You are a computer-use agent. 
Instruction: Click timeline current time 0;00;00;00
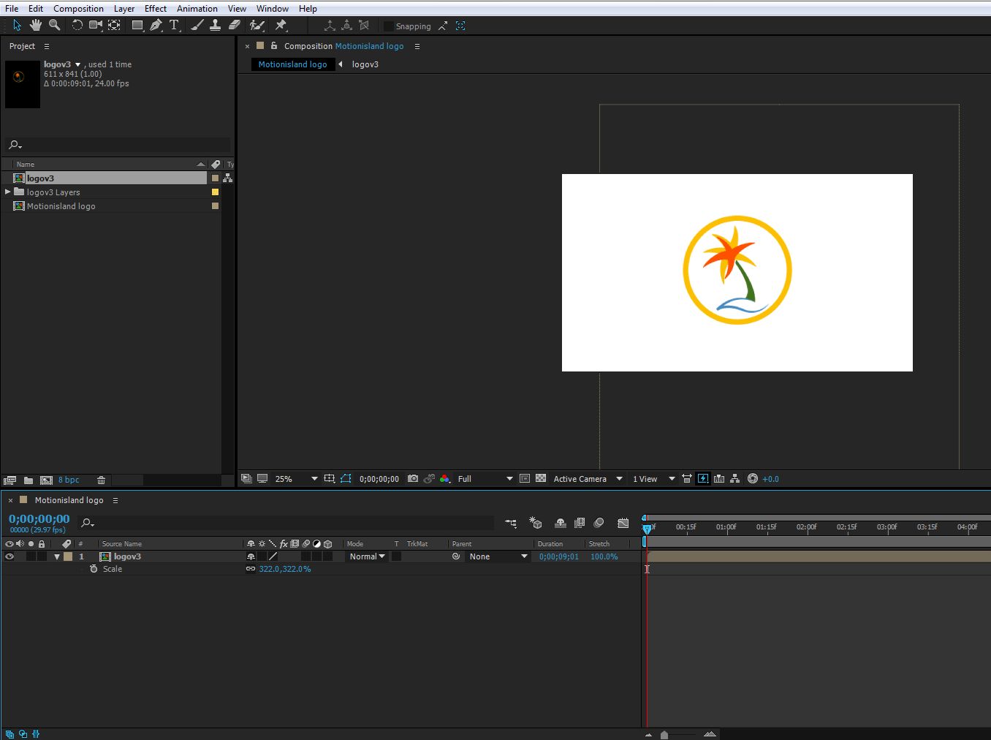pos(39,519)
